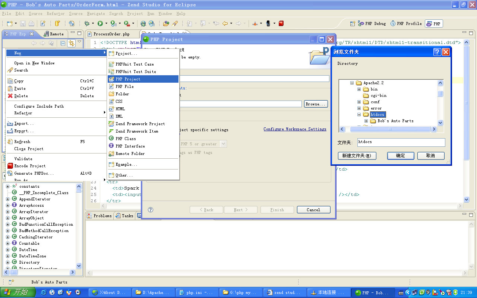Expand the AppendIterator class node
Screen dimensions: 477x298
7,199
